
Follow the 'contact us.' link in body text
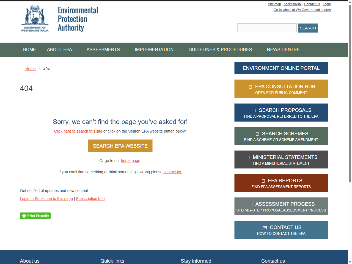tap(173, 172)
